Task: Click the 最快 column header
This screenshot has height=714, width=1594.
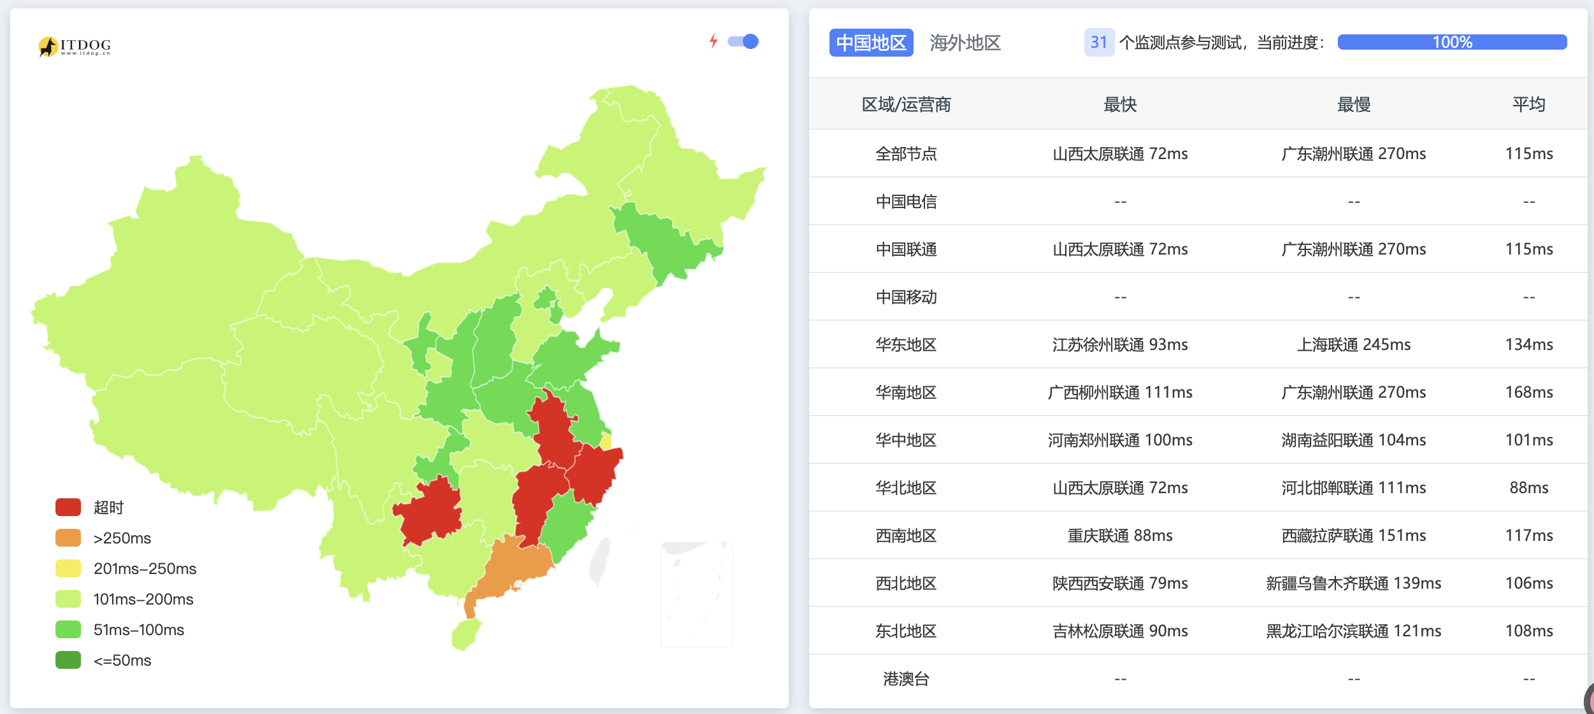Action: coord(1120,104)
